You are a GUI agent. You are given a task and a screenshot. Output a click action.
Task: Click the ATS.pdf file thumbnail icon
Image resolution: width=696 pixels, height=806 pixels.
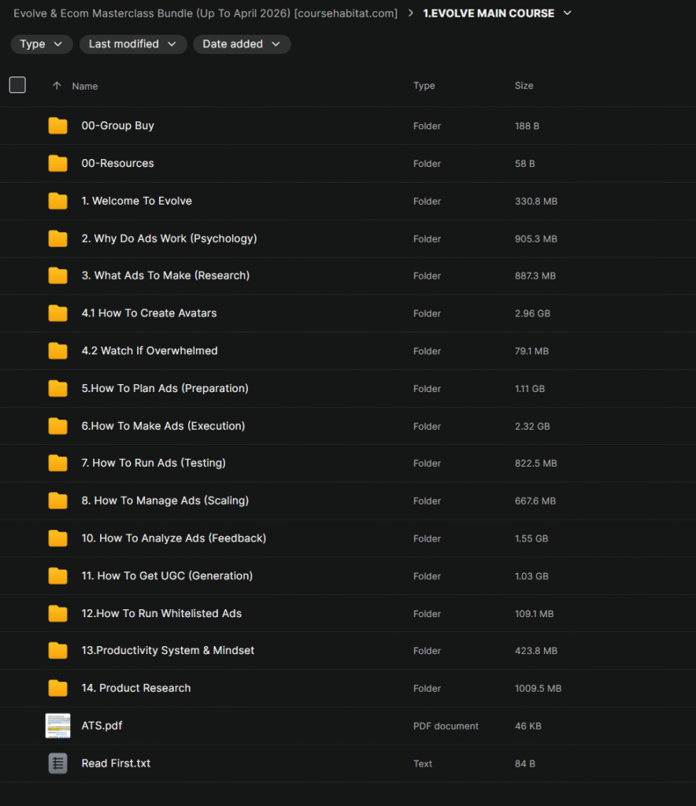(x=57, y=726)
